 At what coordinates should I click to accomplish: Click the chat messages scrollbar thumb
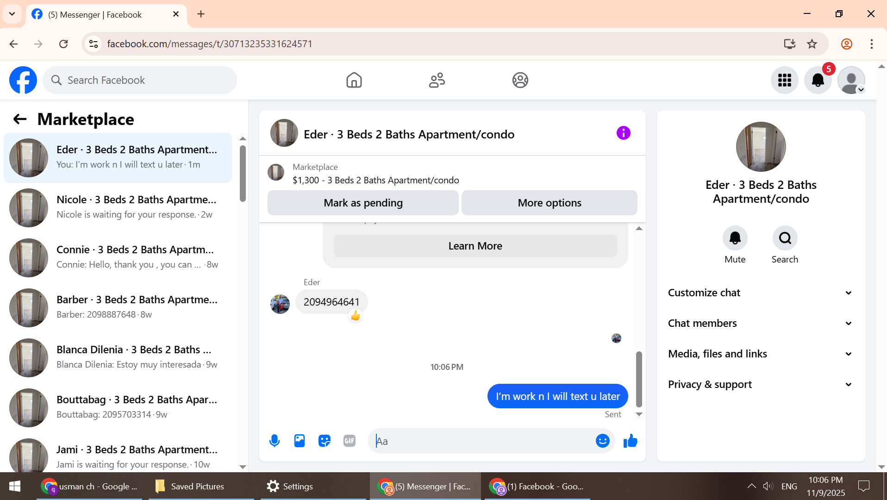click(639, 379)
